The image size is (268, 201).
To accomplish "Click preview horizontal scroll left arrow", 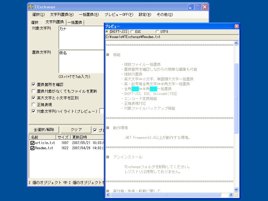I will pos(108,195).
